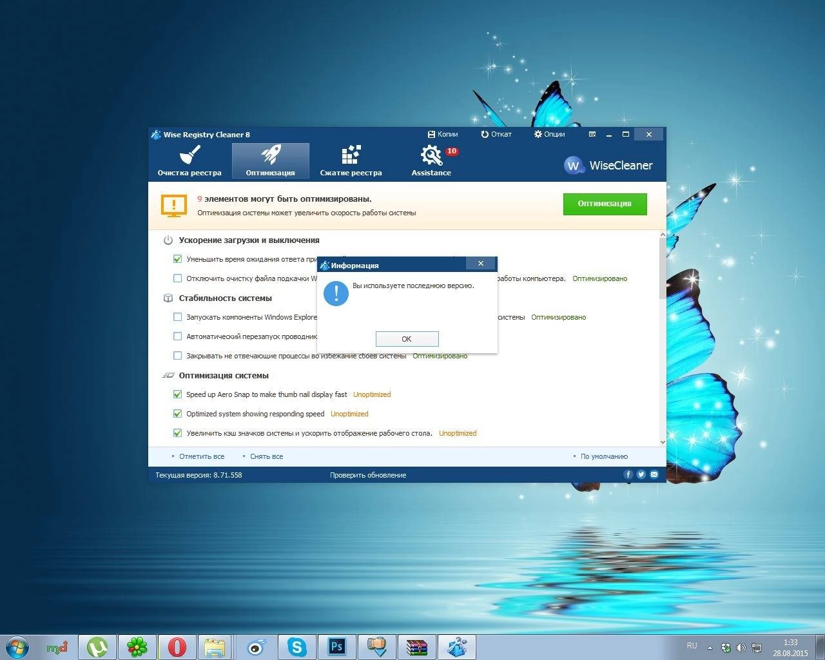Open uTorrent from the taskbar
Viewport: 825px width, 660px height.
[97, 647]
